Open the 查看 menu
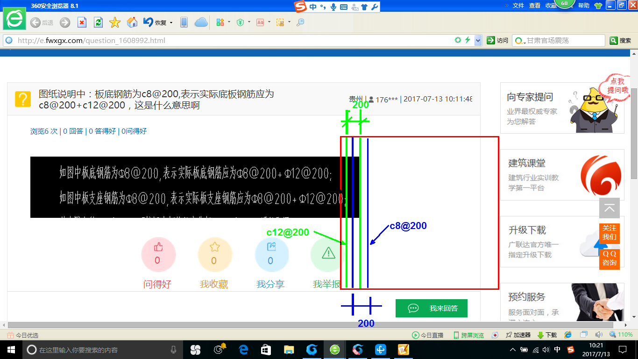 tap(535, 6)
